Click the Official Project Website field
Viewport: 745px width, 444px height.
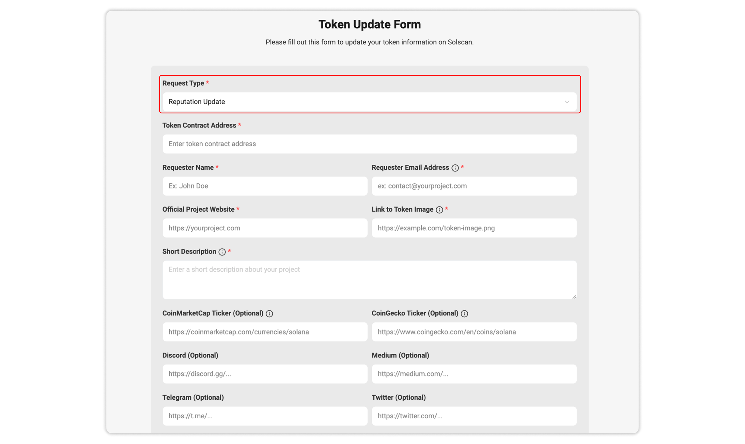click(264, 228)
